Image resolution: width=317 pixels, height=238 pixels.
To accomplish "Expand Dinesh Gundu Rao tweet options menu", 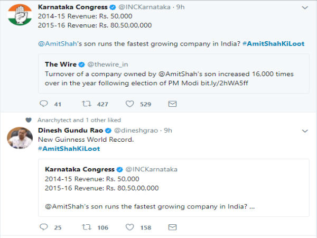I will [304, 130].
